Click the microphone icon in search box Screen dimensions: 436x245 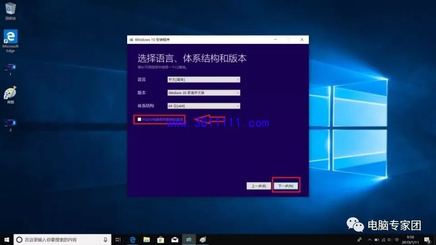pos(105,240)
